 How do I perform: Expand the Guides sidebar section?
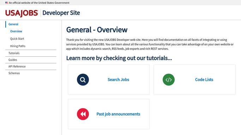pos(13,60)
